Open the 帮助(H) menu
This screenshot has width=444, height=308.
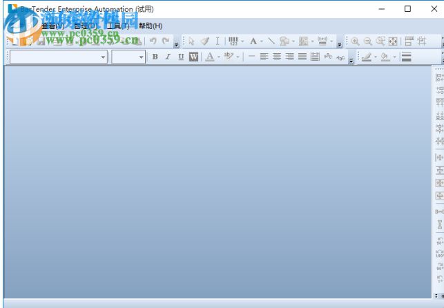pyautogui.click(x=151, y=26)
